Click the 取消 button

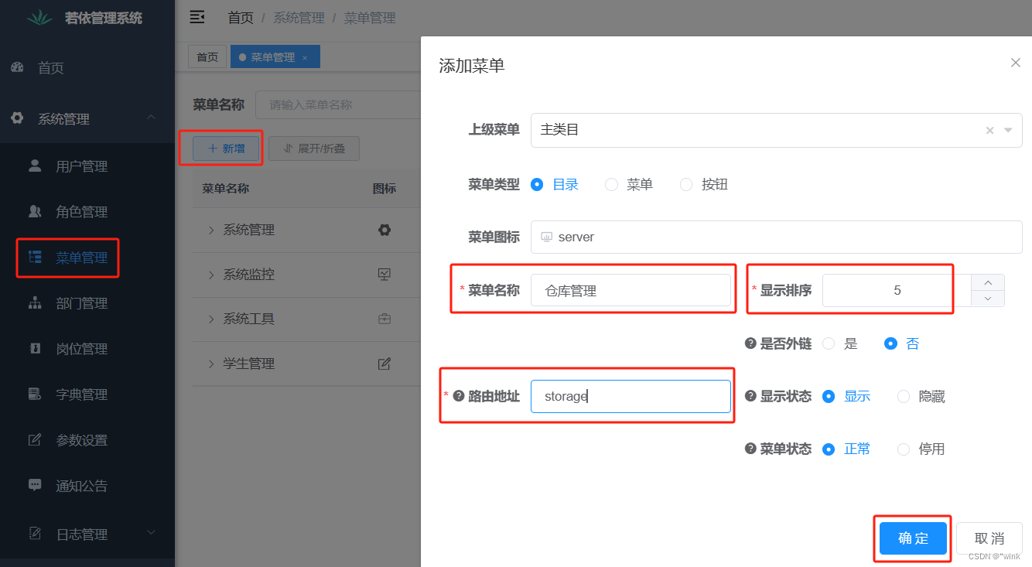tap(989, 538)
